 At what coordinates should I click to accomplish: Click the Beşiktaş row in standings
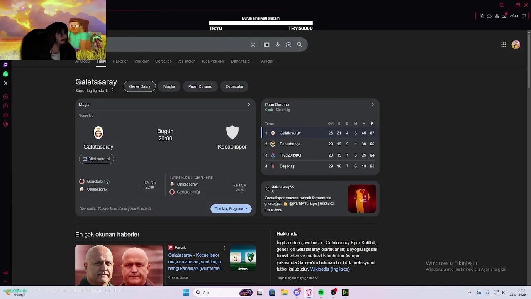320,166
